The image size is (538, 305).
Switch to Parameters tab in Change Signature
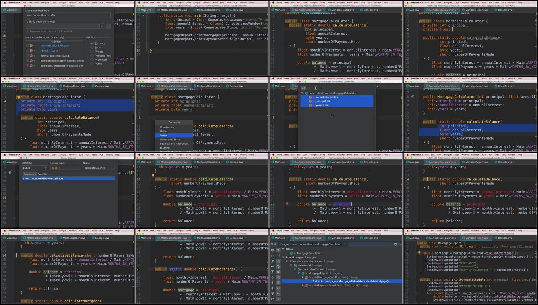tap(30, 174)
